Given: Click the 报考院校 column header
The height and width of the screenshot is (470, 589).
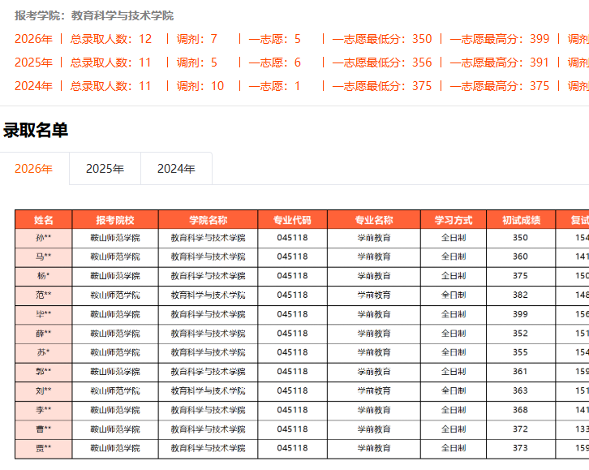Looking at the screenshot, I should pos(115,220).
